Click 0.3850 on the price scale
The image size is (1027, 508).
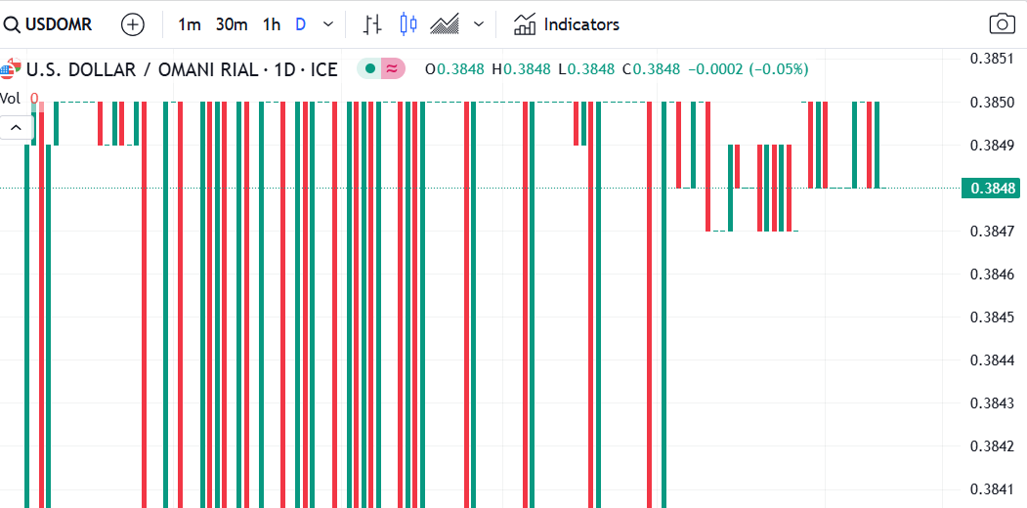tap(993, 103)
